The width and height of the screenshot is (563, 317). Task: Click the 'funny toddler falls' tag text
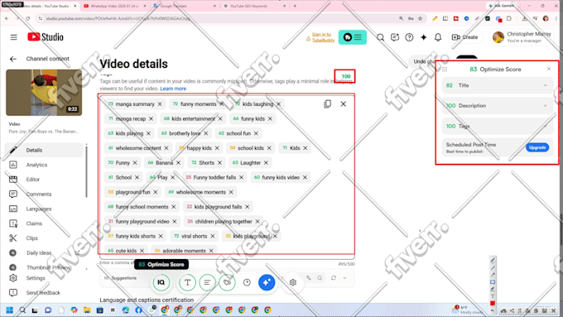point(214,177)
